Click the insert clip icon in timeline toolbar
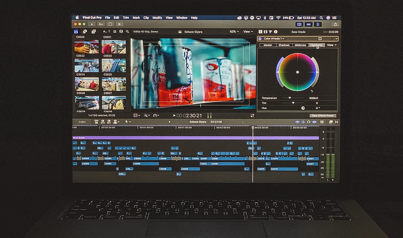 click(102, 122)
